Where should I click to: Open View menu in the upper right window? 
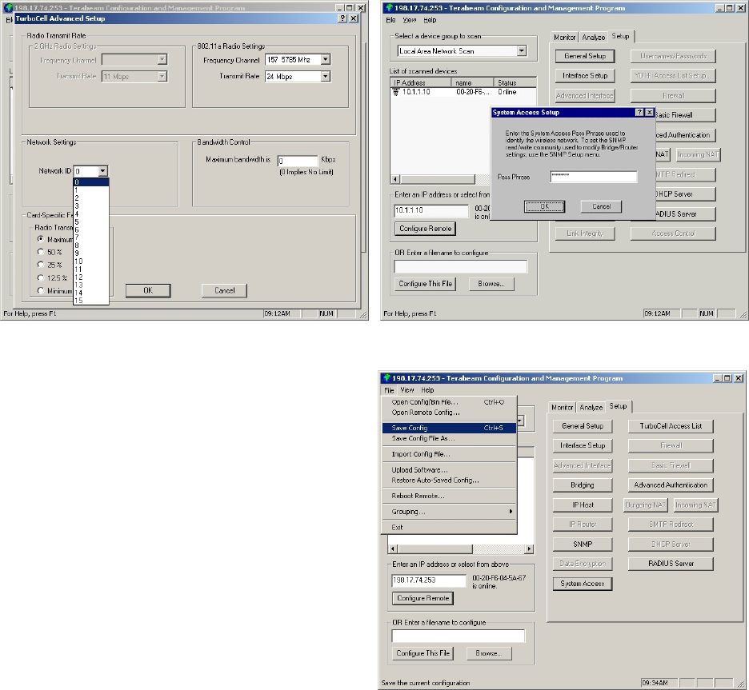tap(410, 20)
